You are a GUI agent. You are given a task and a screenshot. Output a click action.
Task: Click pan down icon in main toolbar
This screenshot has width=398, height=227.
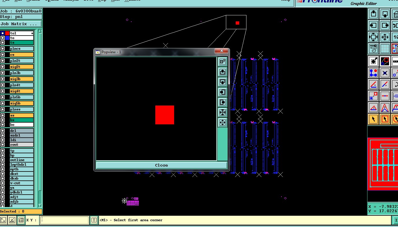click(x=385, y=14)
